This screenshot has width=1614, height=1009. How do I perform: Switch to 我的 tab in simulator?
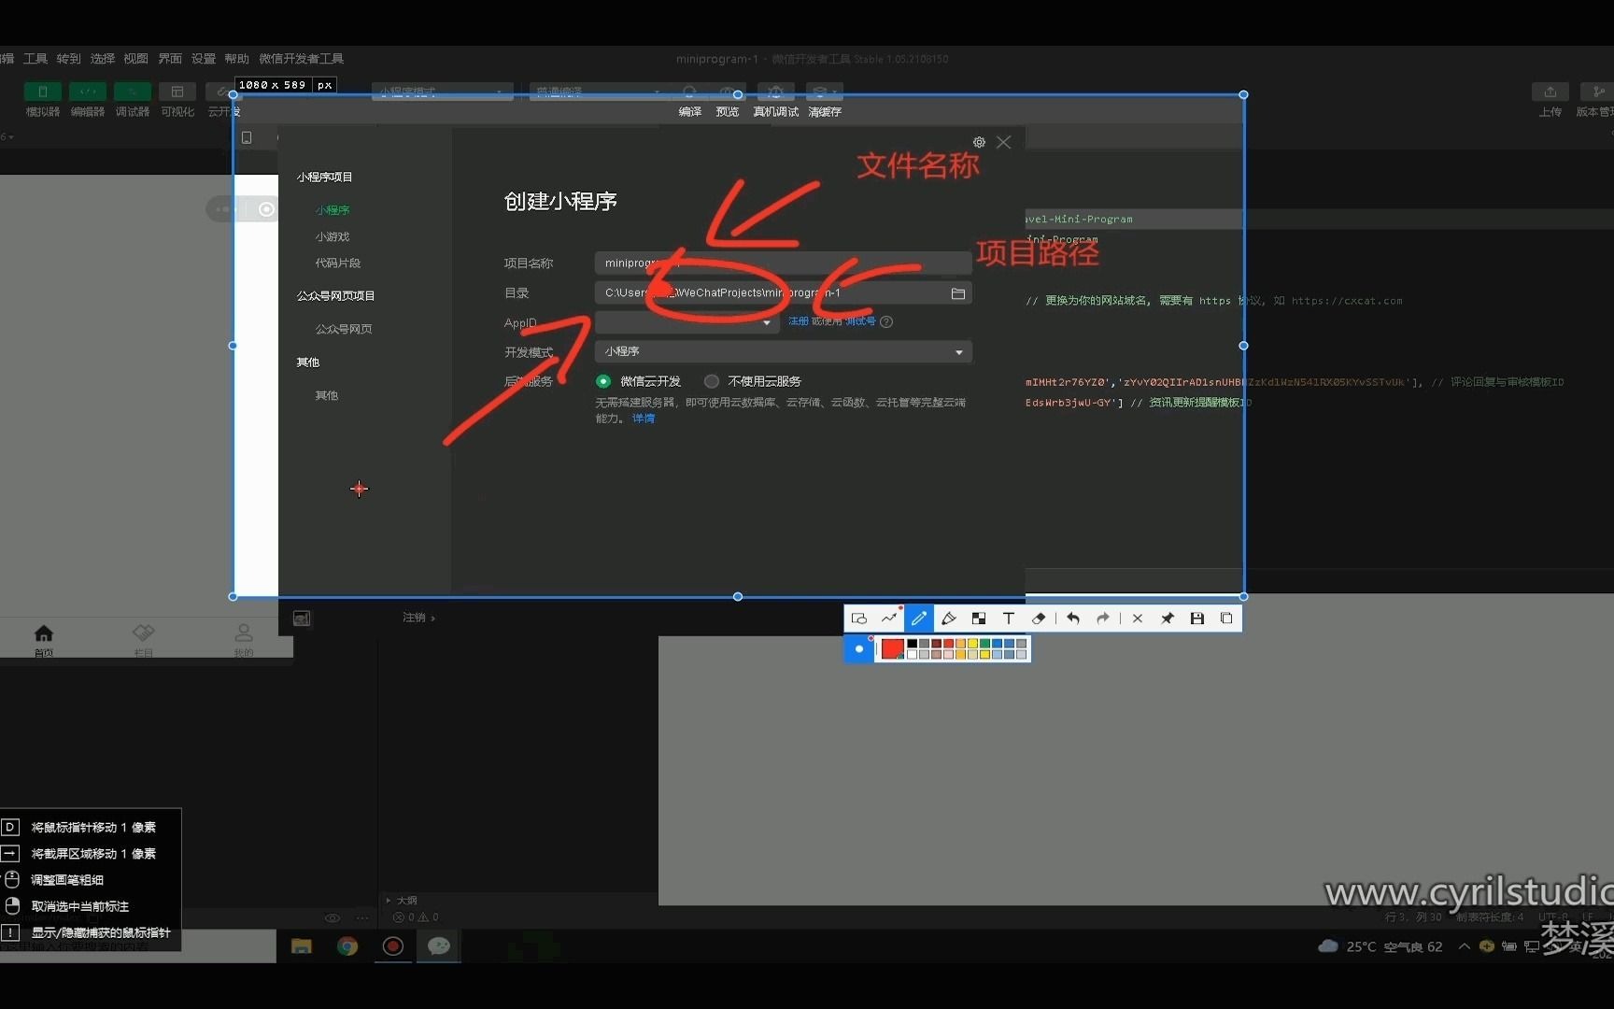tap(244, 640)
